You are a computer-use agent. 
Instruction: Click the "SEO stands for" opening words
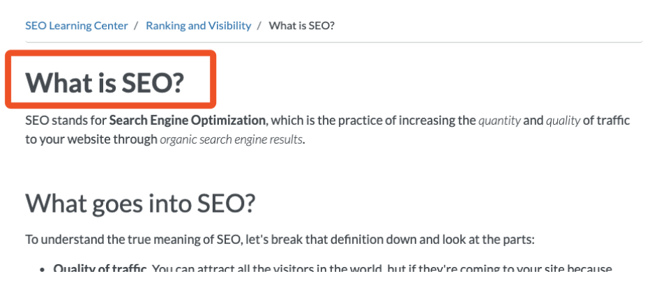pos(66,121)
